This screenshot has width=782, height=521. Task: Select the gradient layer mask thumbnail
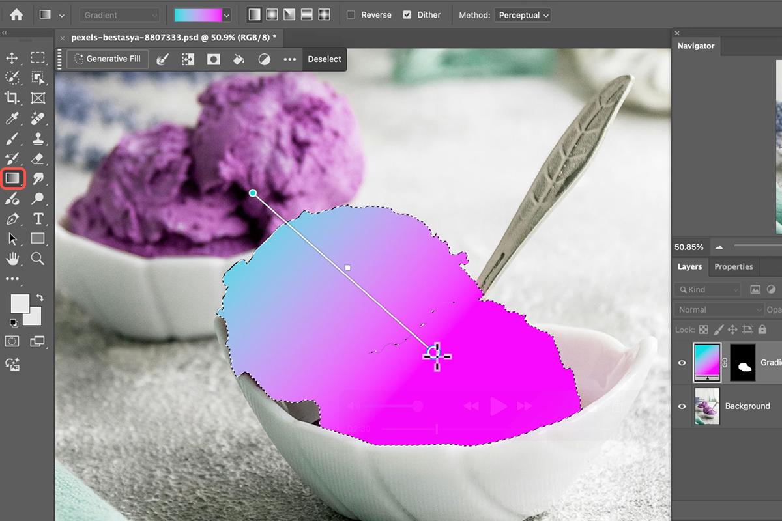[x=742, y=362]
